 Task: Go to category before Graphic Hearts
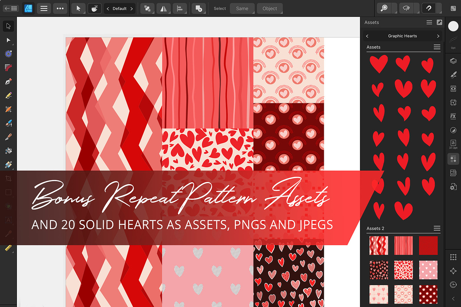[367, 36]
